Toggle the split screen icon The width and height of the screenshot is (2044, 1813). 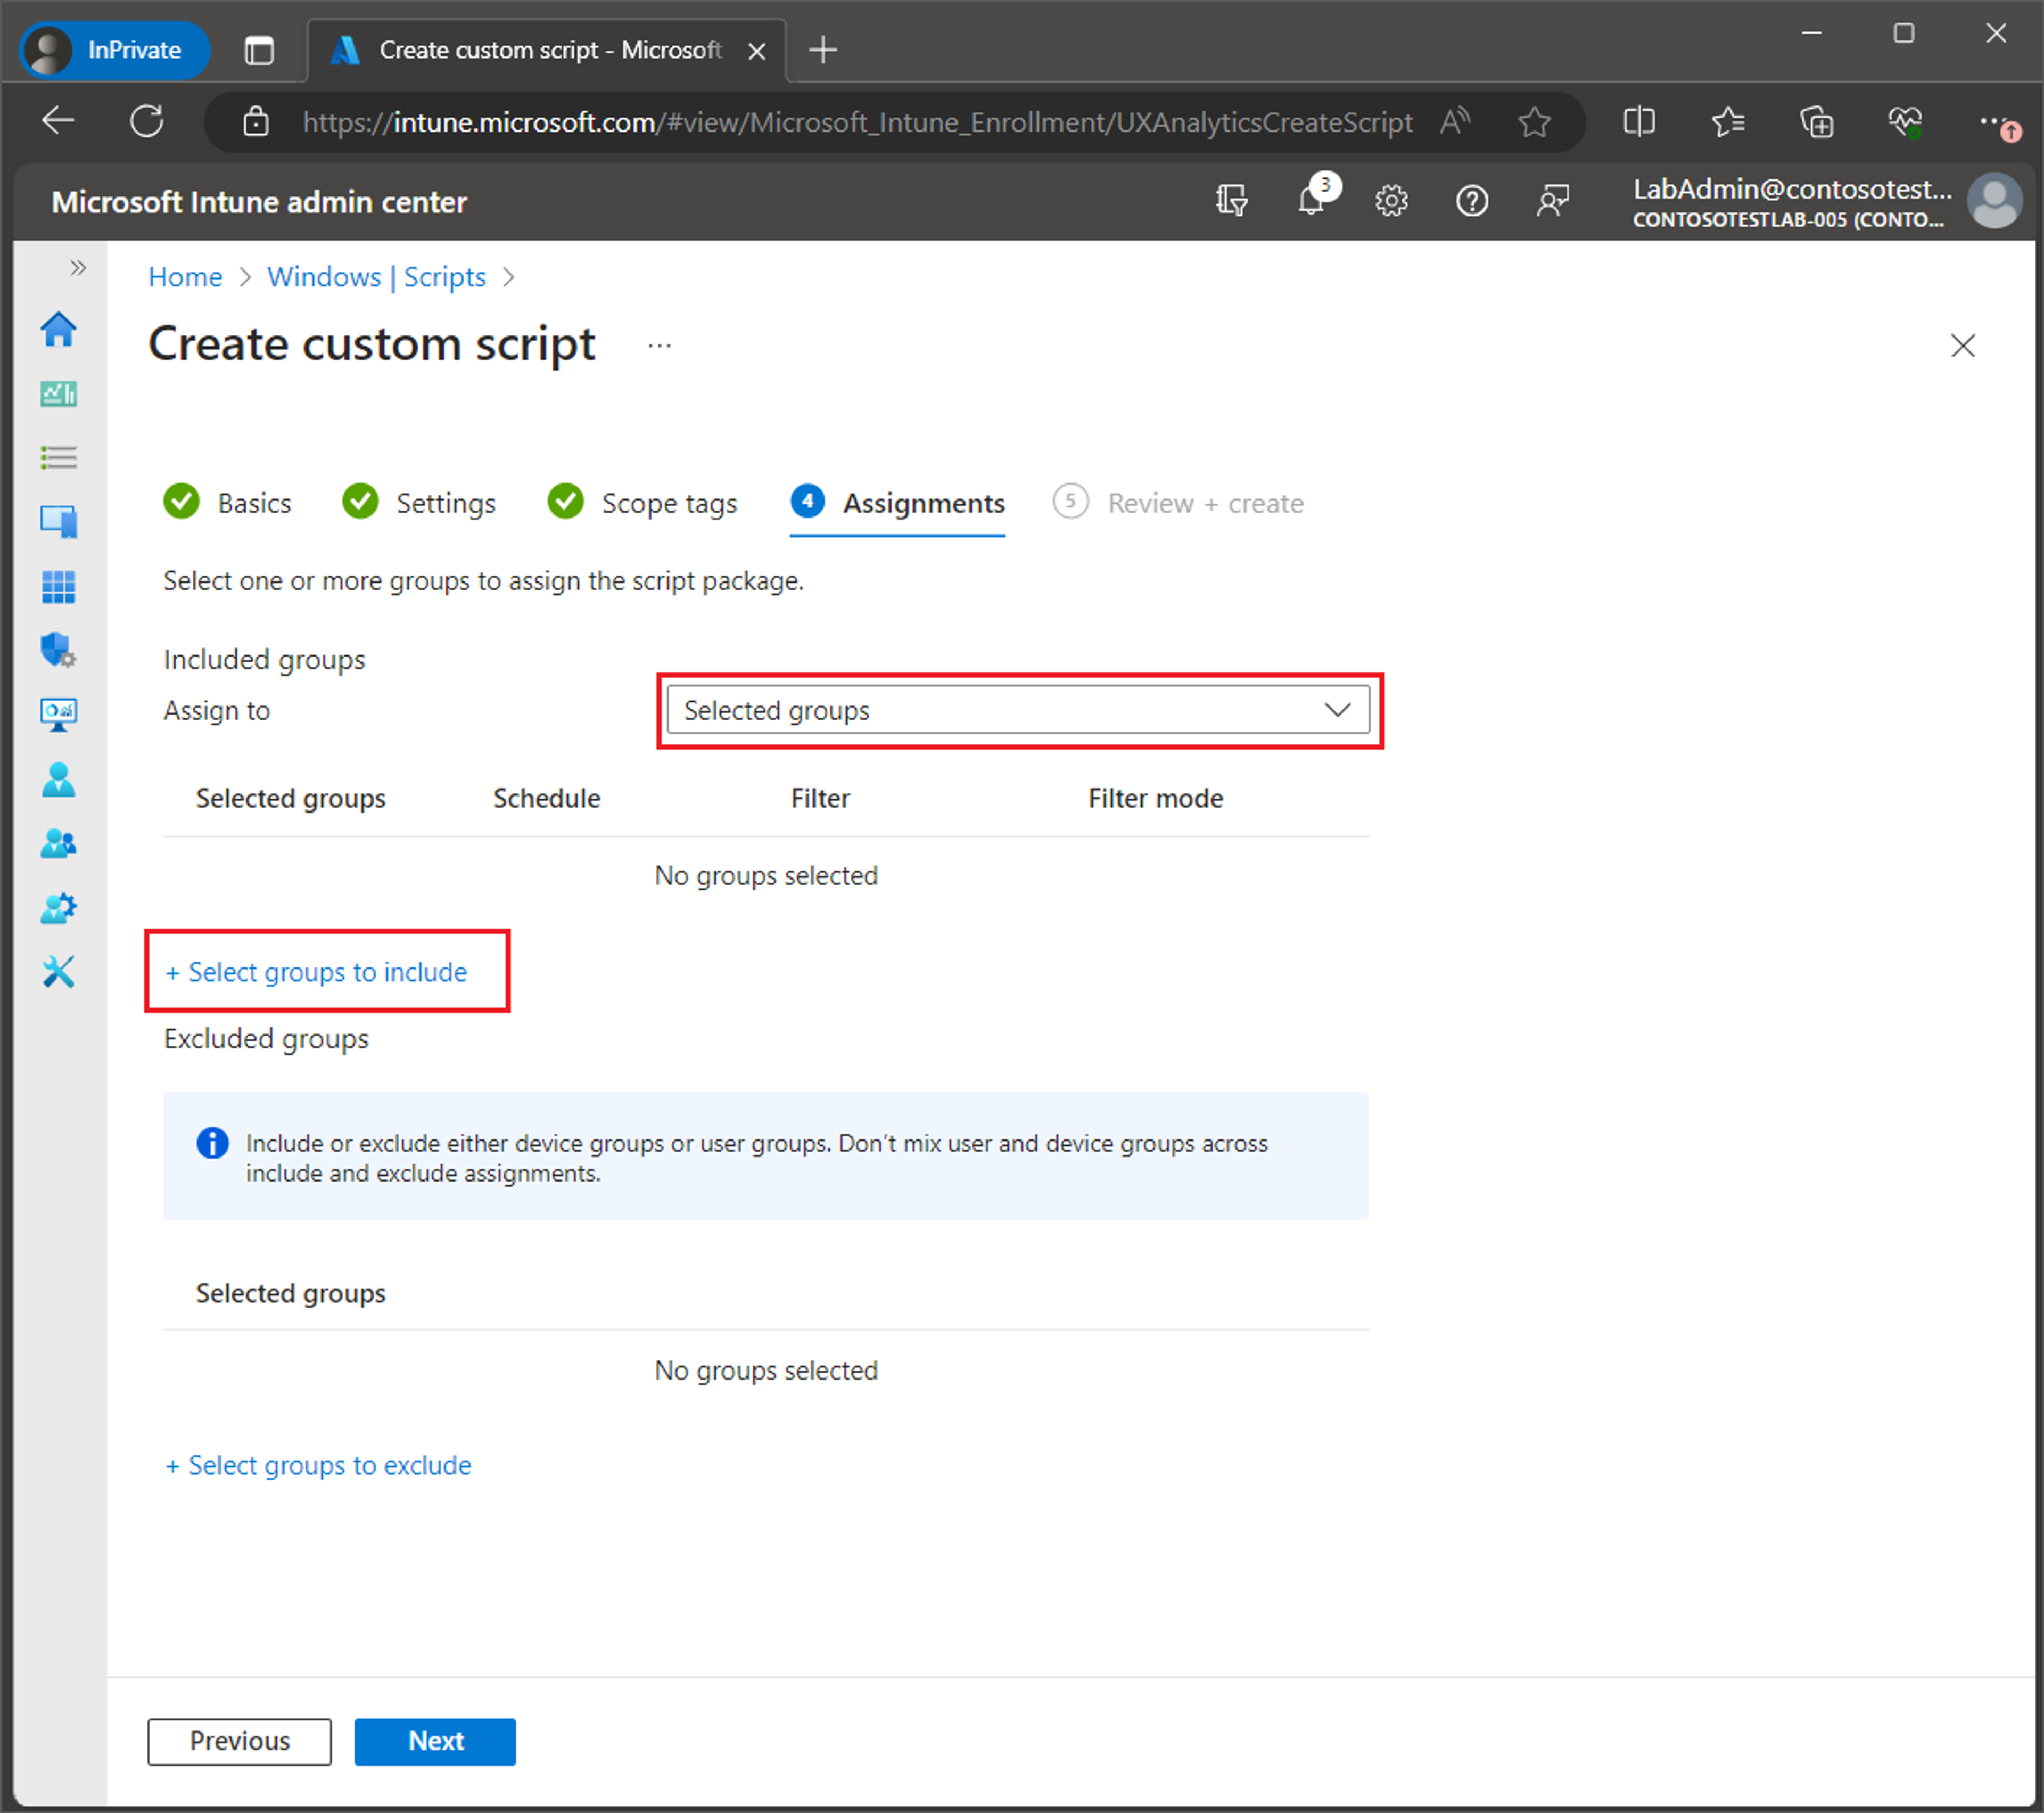(1639, 121)
